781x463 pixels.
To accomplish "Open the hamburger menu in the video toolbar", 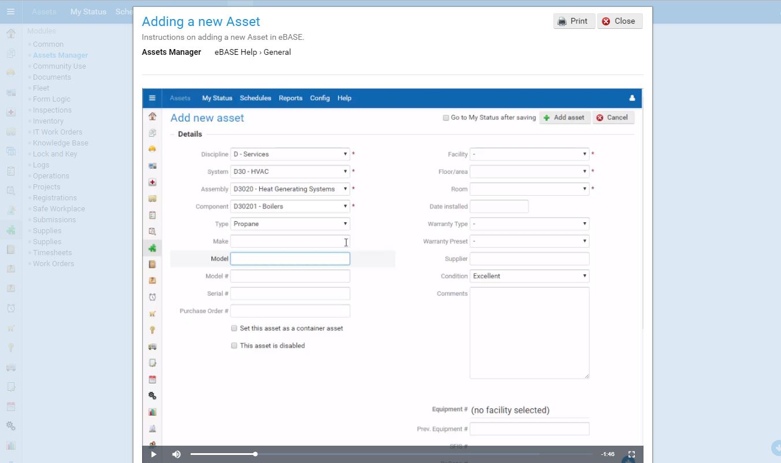I will (152, 98).
